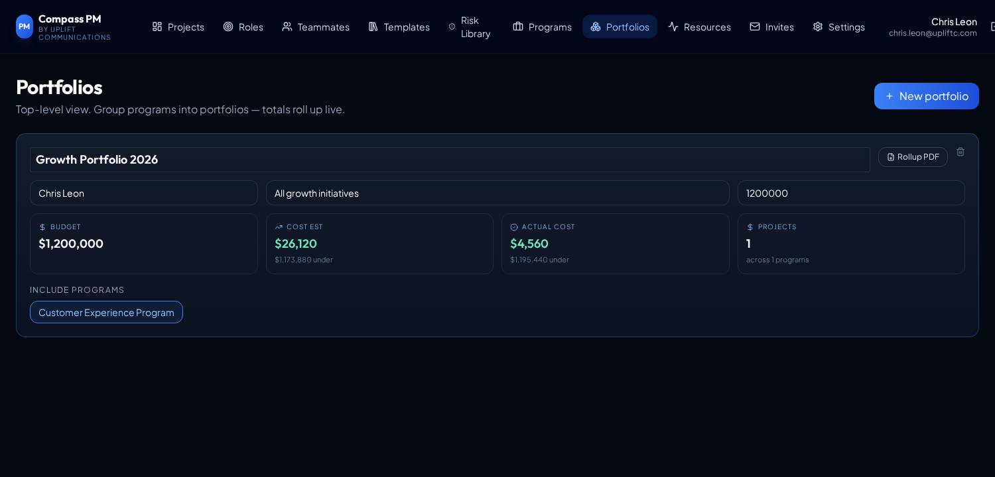Click the $1,173,880 under note
The width and height of the screenshot is (995, 477).
tap(304, 260)
